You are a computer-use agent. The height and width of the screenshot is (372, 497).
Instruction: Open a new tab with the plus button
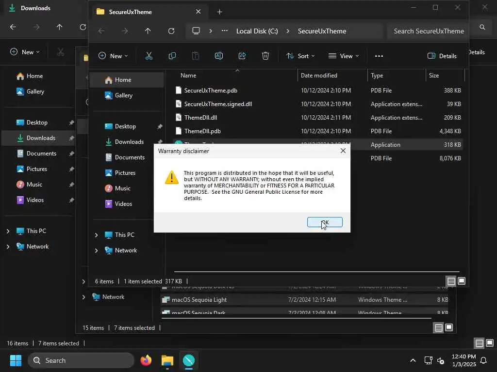(x=219, y=12)
